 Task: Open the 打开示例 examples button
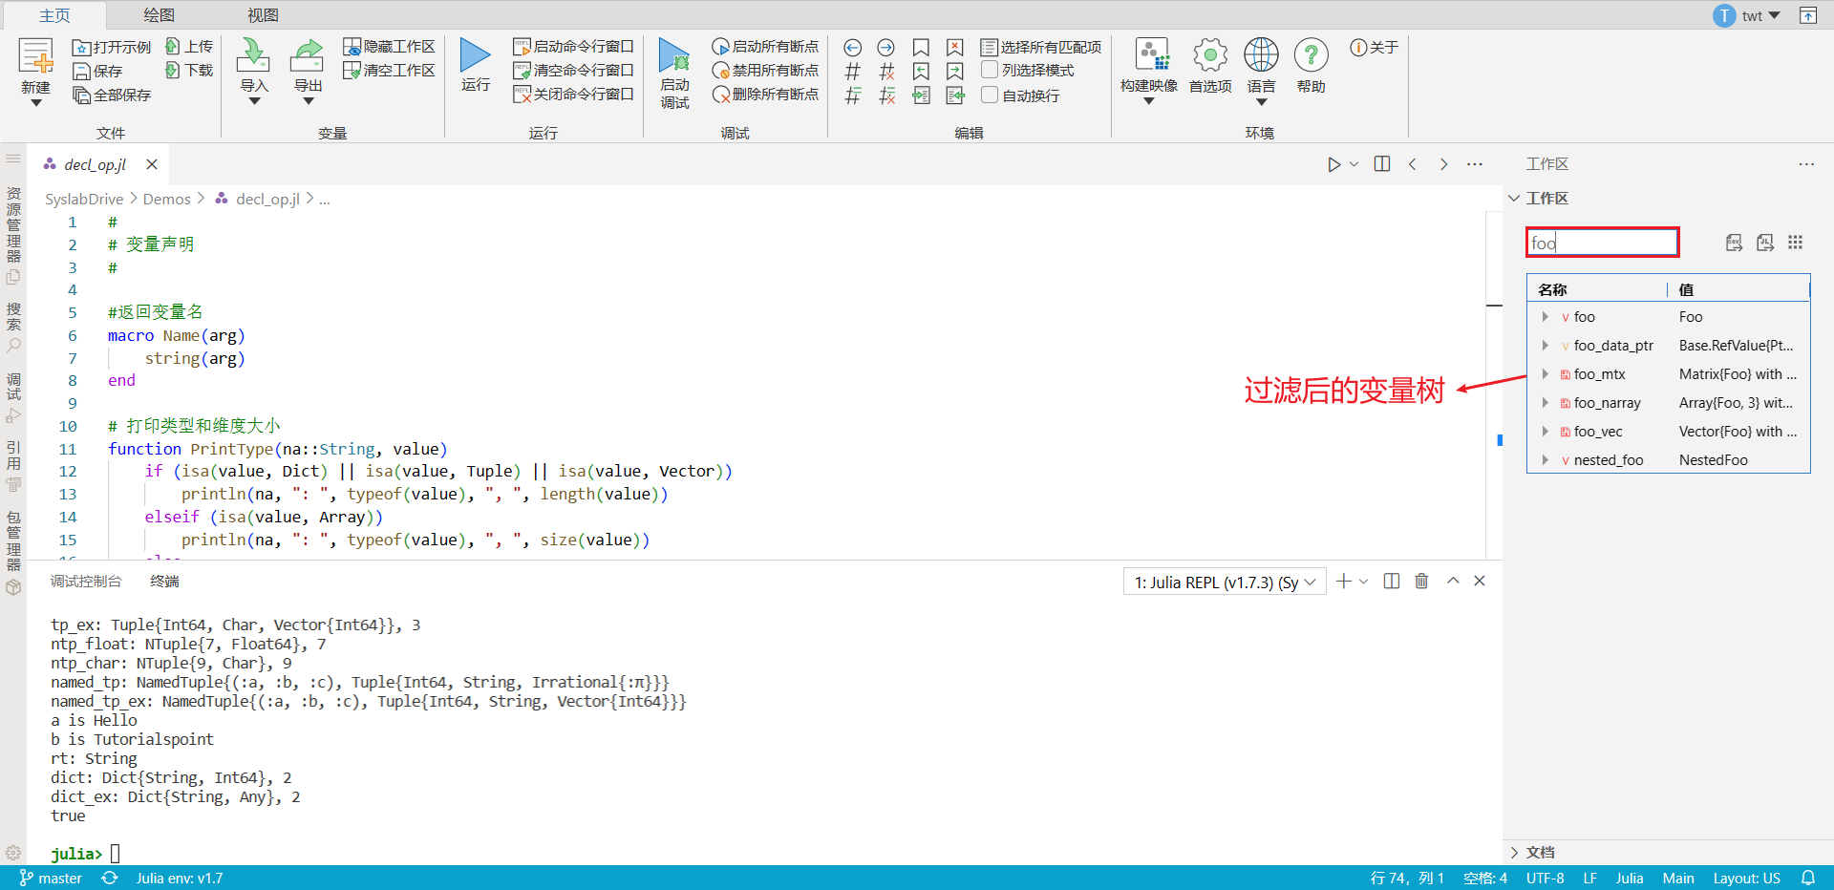[112, 47]
